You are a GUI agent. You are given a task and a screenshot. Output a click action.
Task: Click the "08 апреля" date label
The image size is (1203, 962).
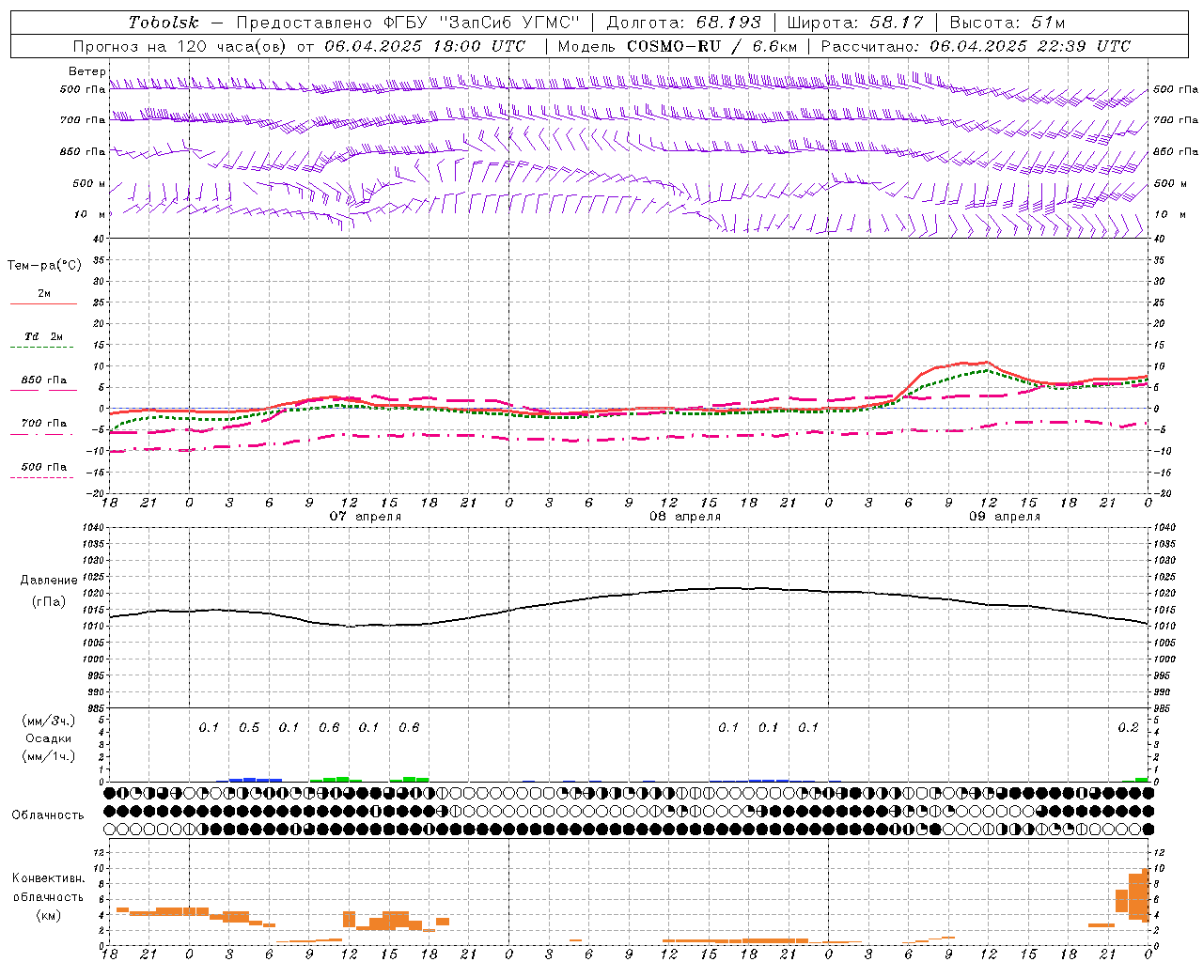pyautogui.click(x=685, y=517)
